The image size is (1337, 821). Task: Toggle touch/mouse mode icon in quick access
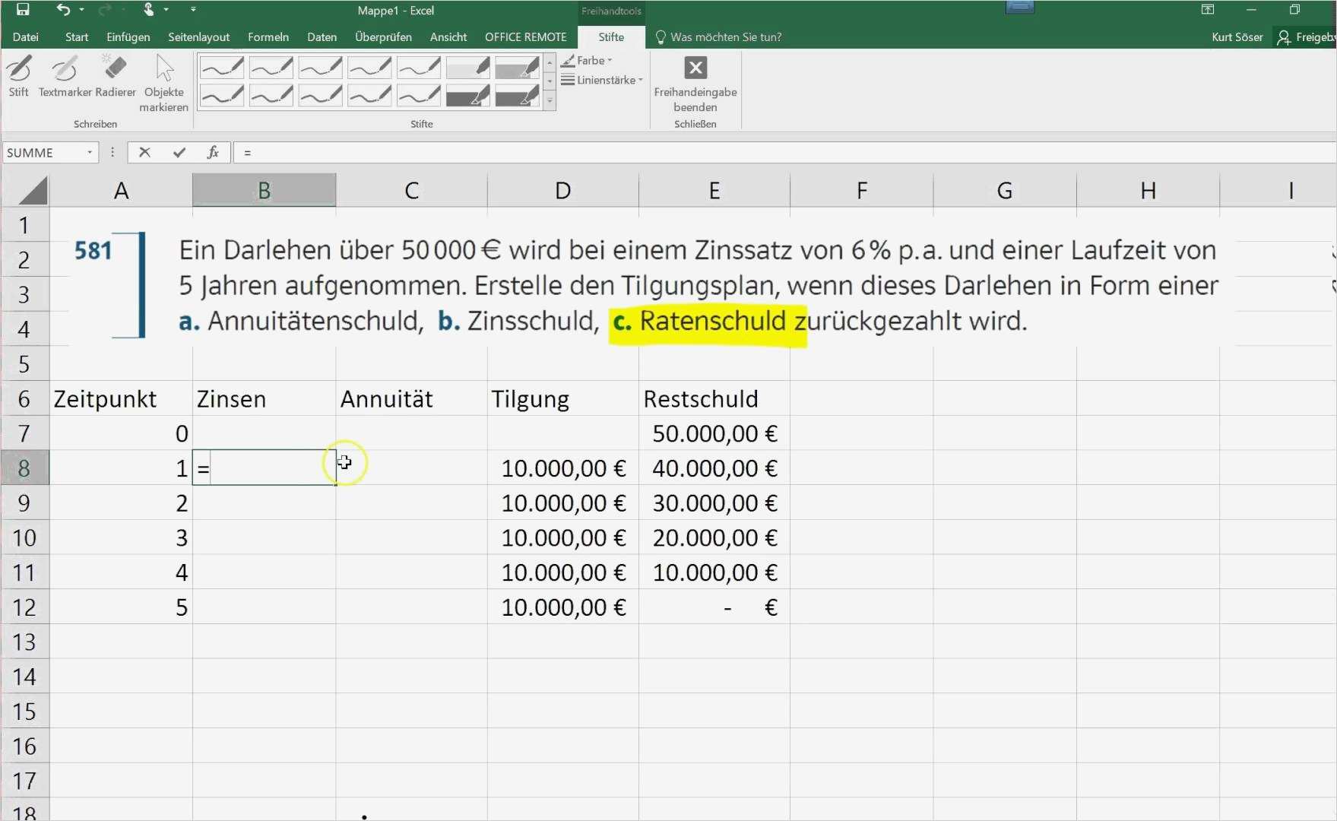pos(149,10)
